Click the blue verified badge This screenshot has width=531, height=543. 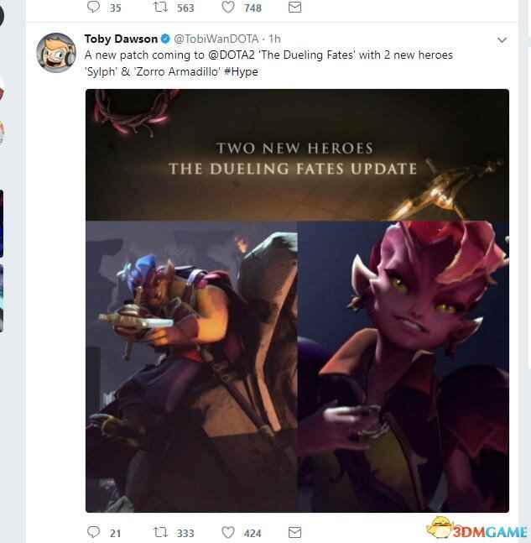(165, 39)
